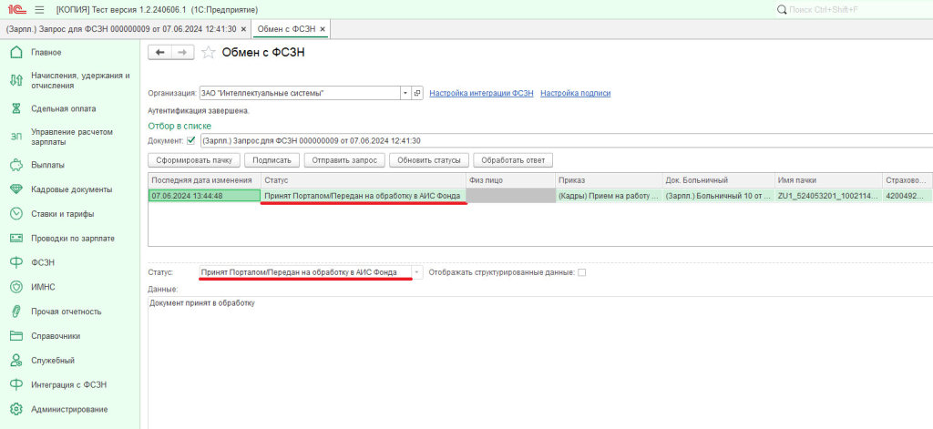Click the forward navigation arrow
This screenshot has height=429, width=933.
182,53
